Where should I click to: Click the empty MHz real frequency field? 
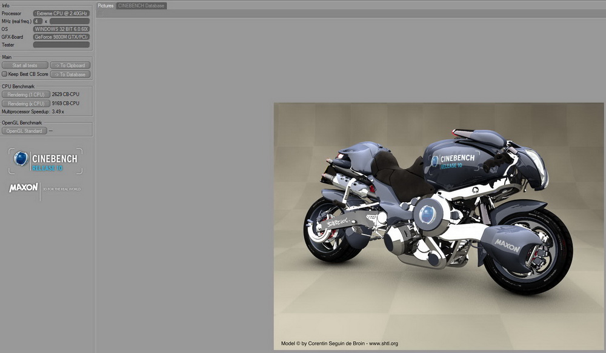click(x=70, y=21)
